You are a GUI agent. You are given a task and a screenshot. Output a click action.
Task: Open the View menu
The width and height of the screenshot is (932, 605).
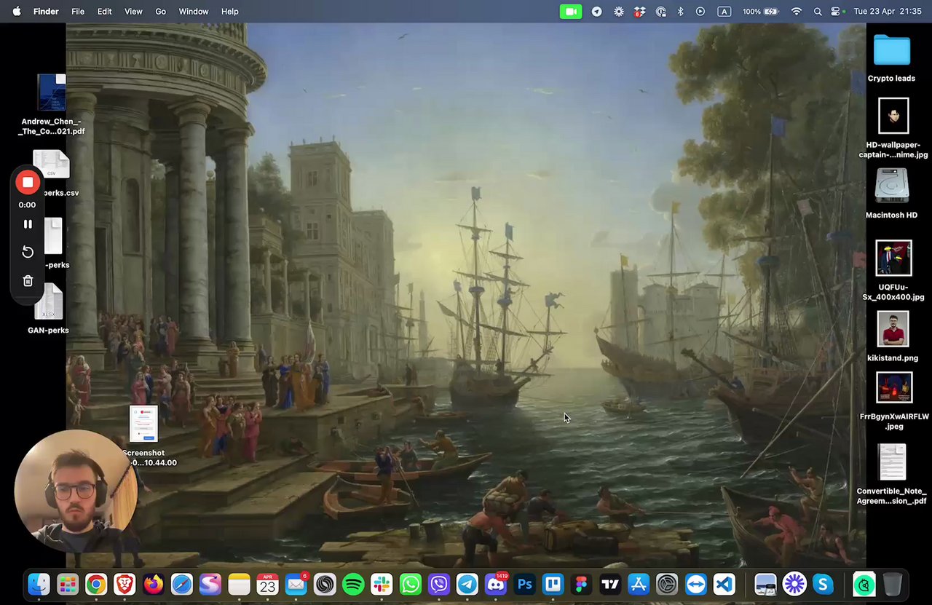click(x=133, y=12)
